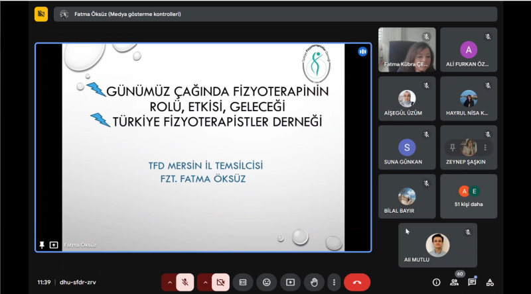Show everyone participants panel
The width and height of the screenshot is (531, 294).
pos(454,282)
